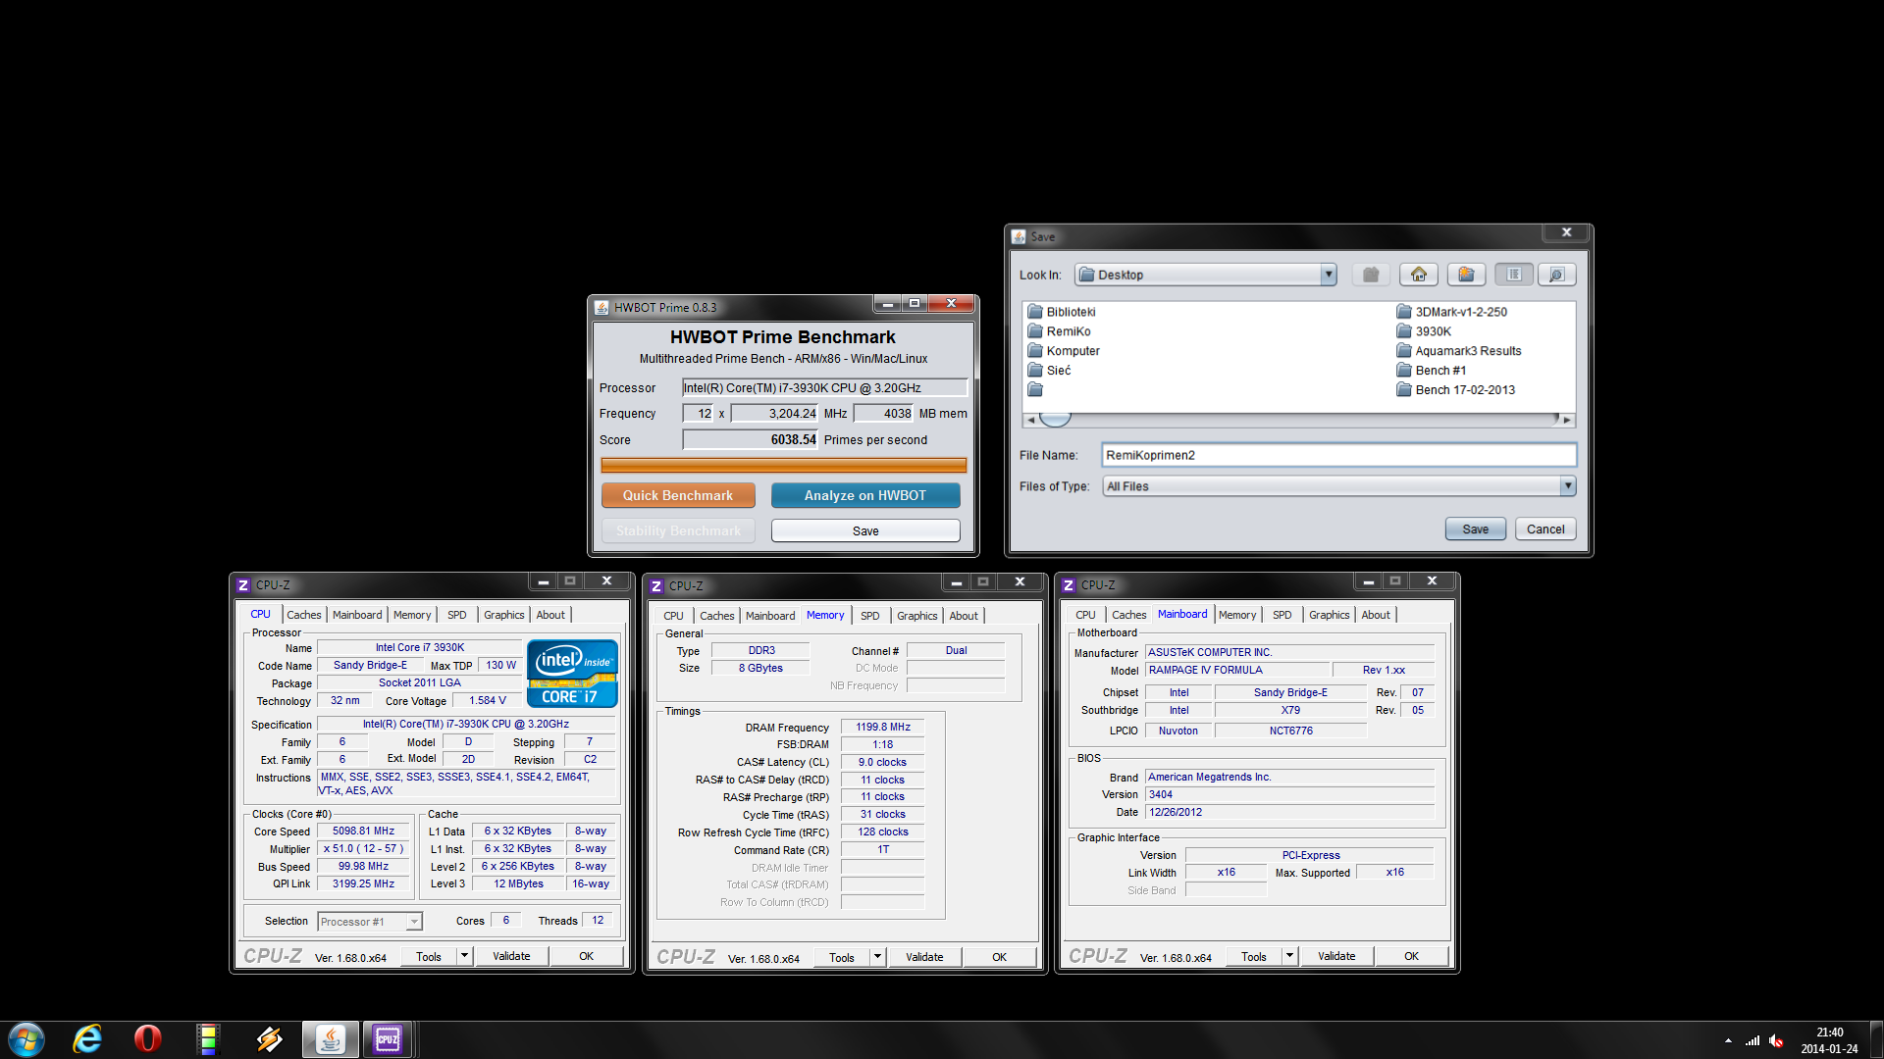Click the Core Speed value 5098.81 MHz
The width and height of the screenshot is (1884, 1059).
click(x=363, y=831)
